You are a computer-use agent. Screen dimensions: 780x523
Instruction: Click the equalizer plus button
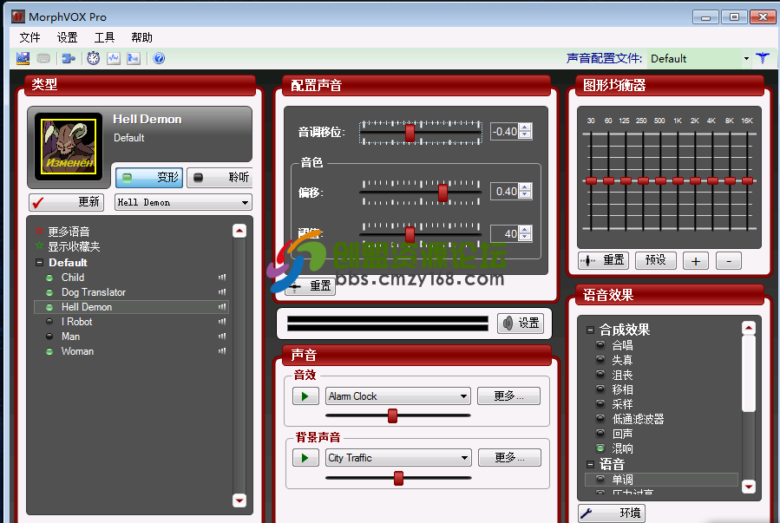pyautogui.click(x=696, y=260)
